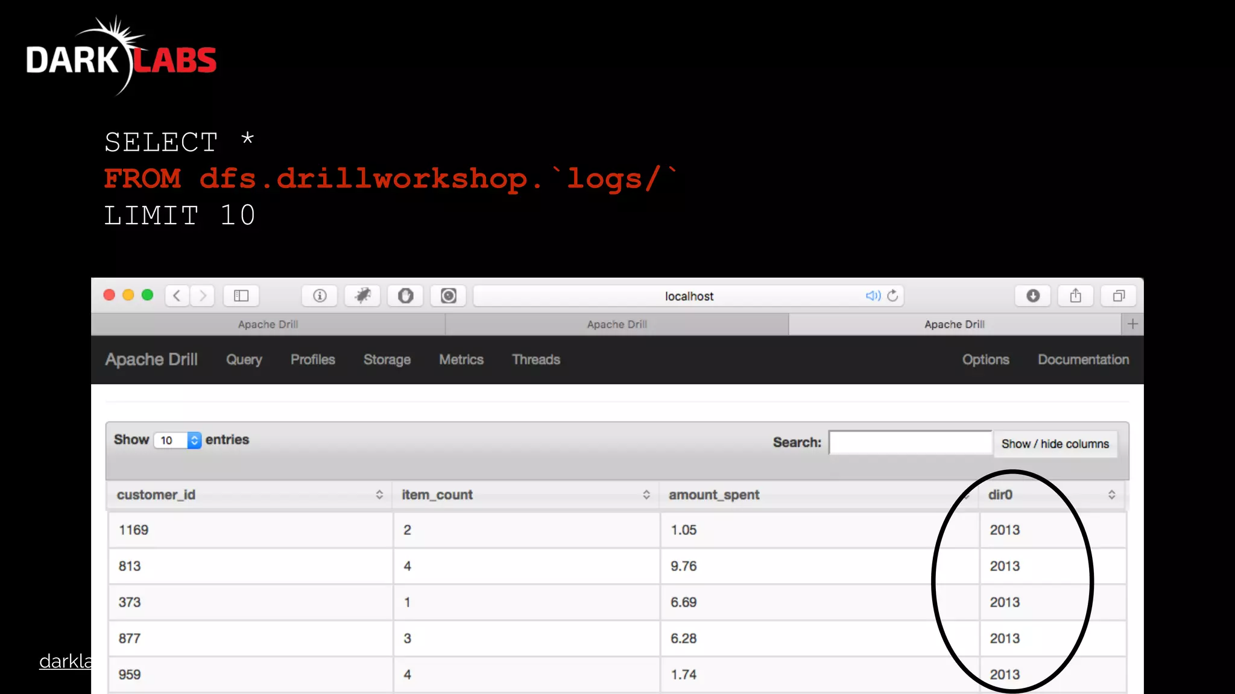Select the third Apache Drill tab
This screenshot has width=1235, height=694.
point(955,324)
